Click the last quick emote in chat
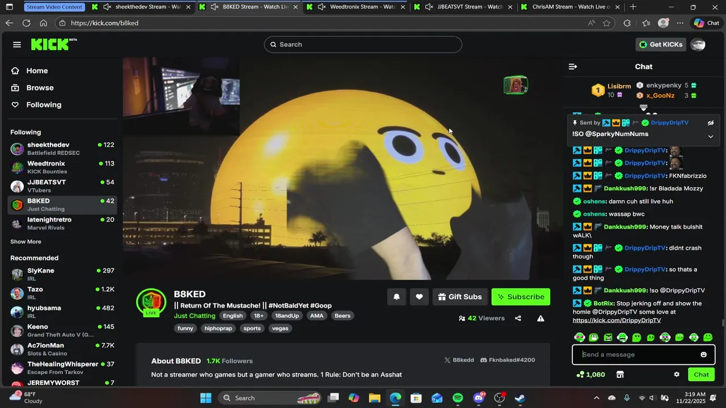This screenshot has height=408, width=726. [x=708, y=337]
